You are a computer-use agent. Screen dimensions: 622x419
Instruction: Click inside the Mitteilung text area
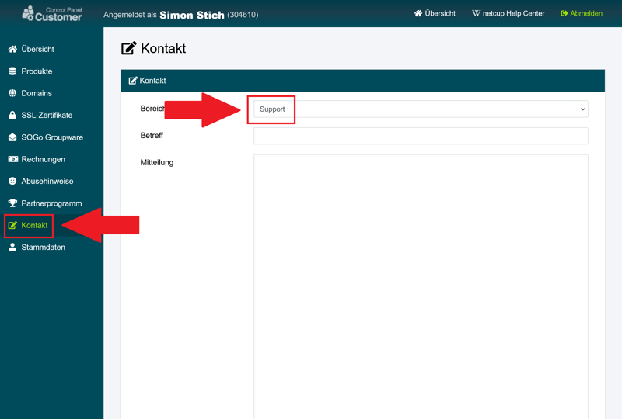[x=421, y=279]
